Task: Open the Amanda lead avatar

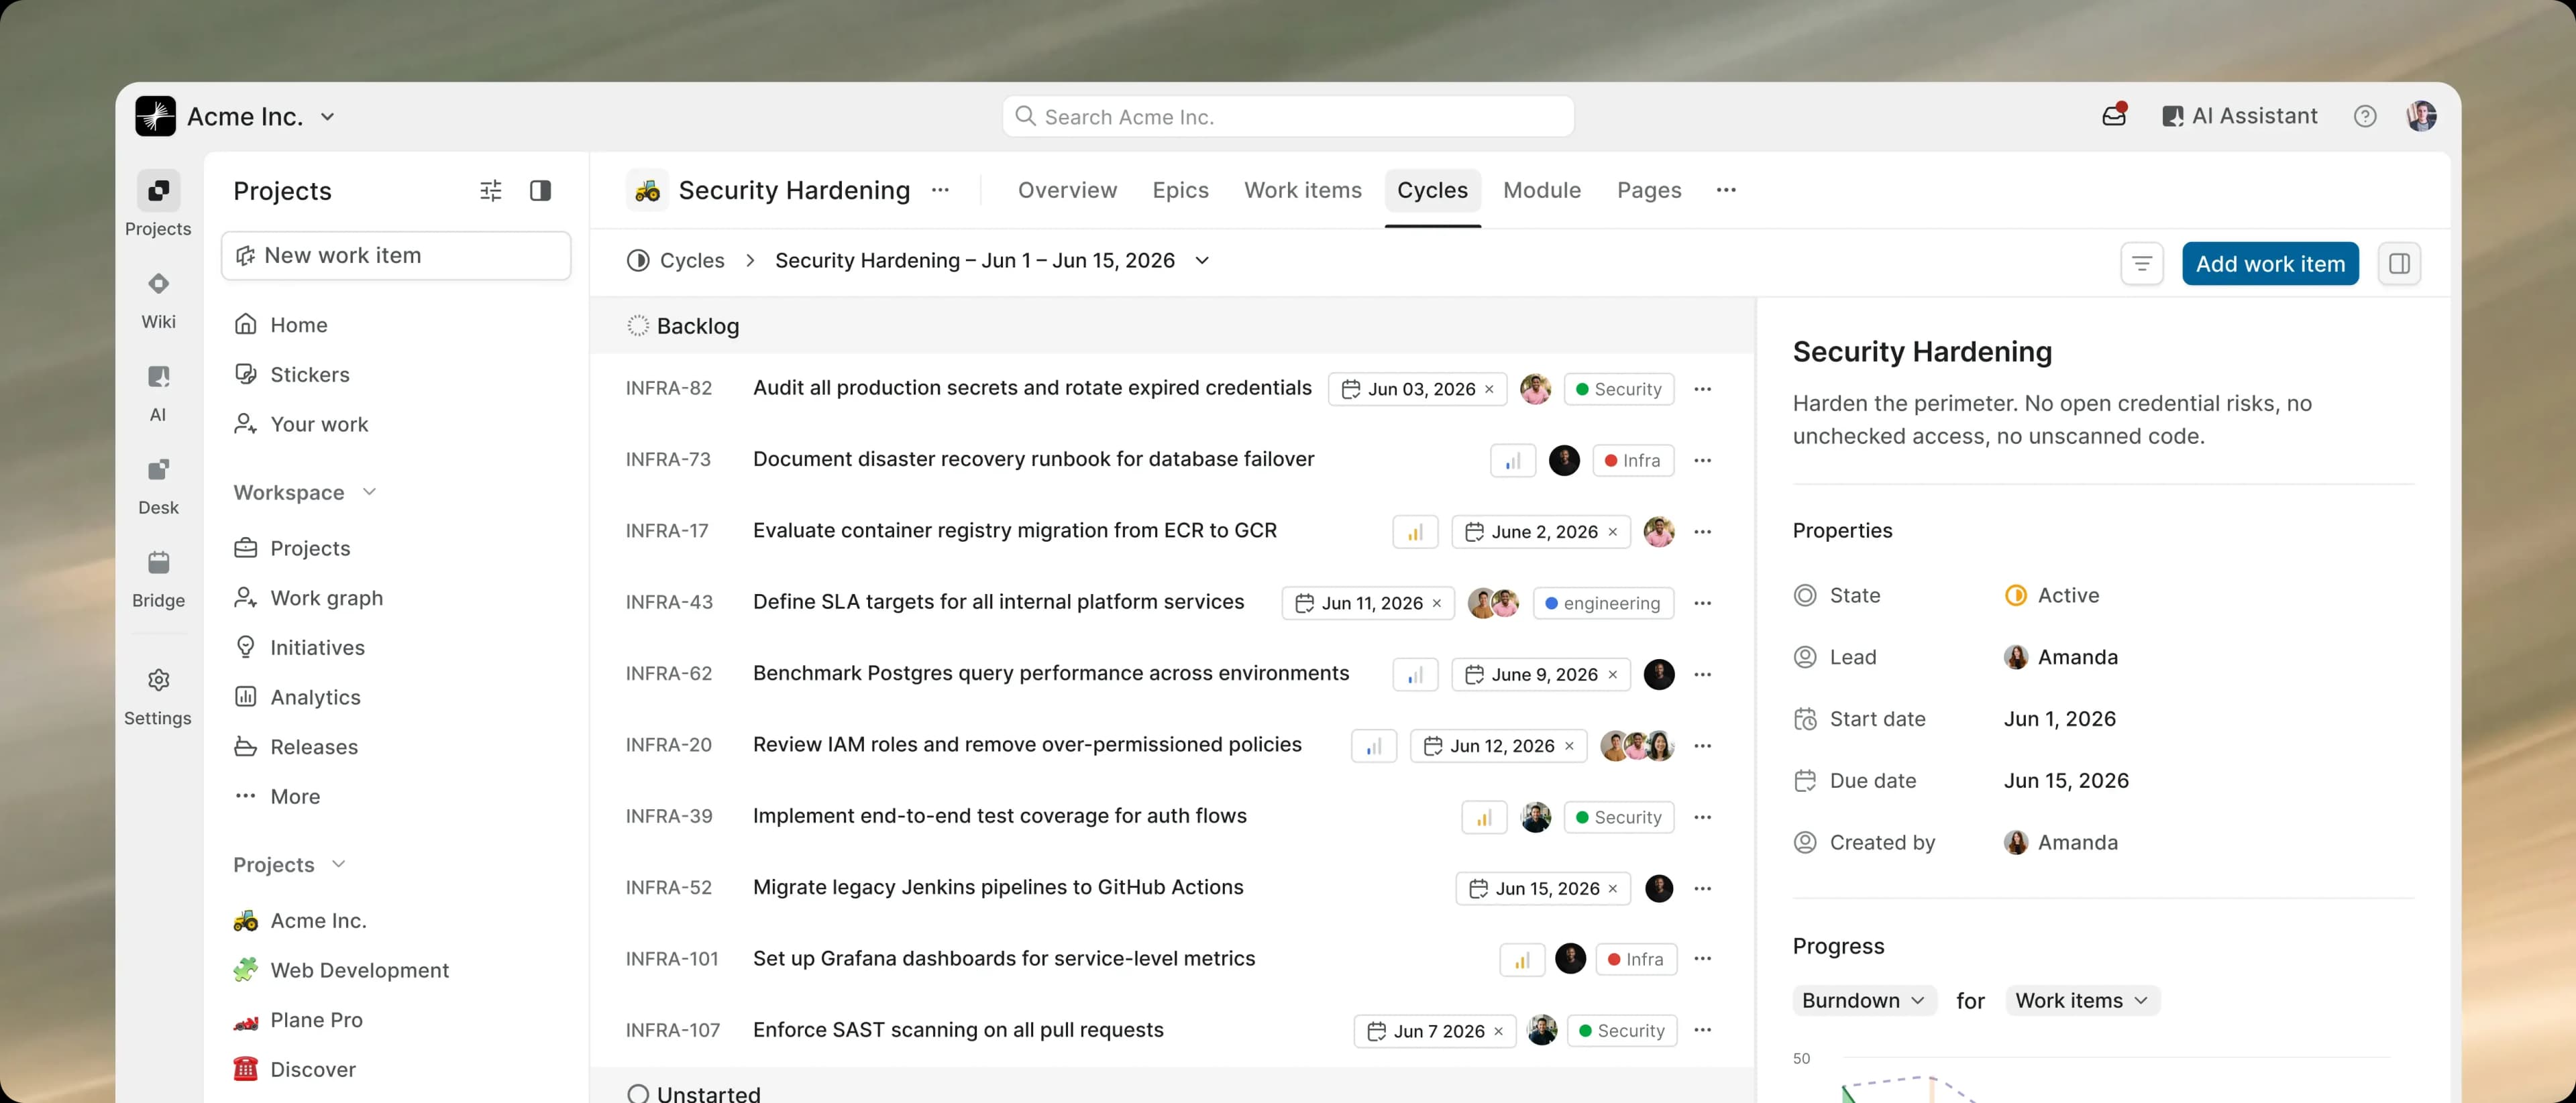Action: (x=2016, y=657)
